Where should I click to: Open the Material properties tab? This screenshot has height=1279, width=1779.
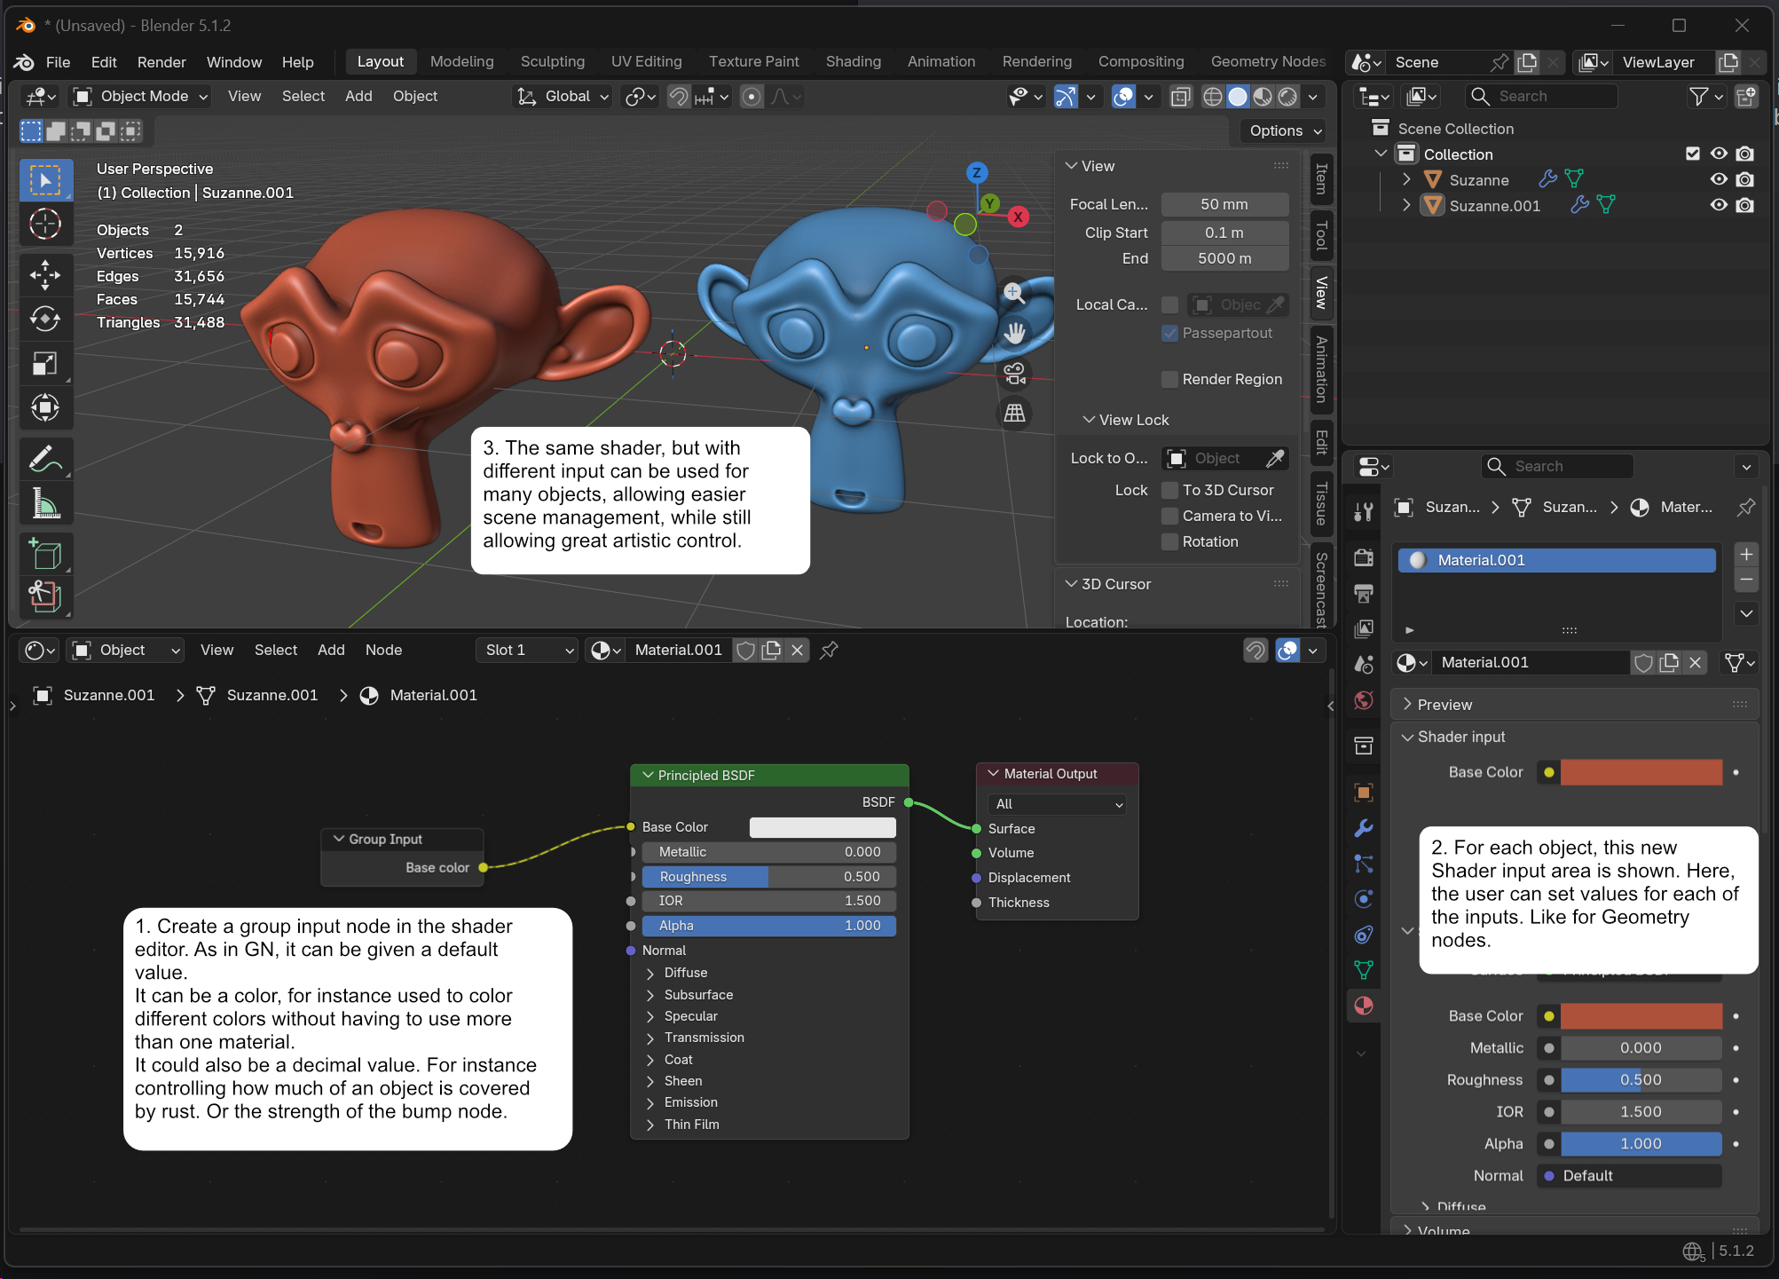(1364, 1006)
